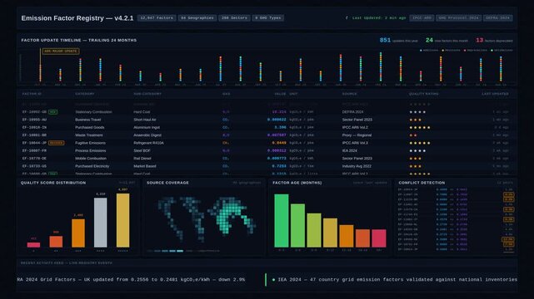Image resolution: width=534 pixels, height=299 pixels.
Task: Select the IPCC AR6 source tag
Action: 422,18
